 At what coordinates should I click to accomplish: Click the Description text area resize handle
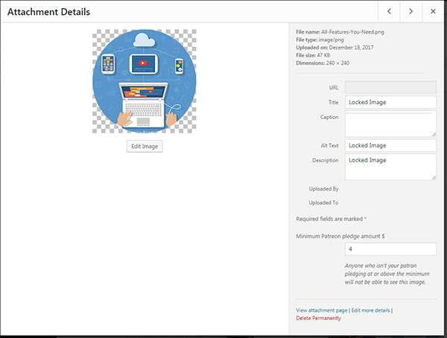(x=434, y=177)
